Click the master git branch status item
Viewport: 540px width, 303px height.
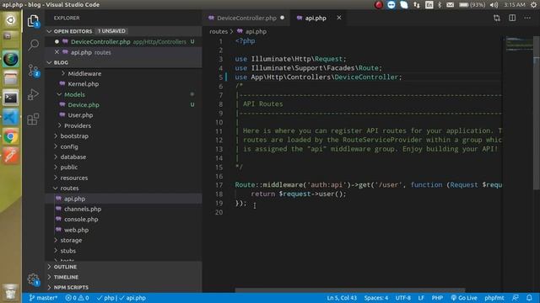43,298
